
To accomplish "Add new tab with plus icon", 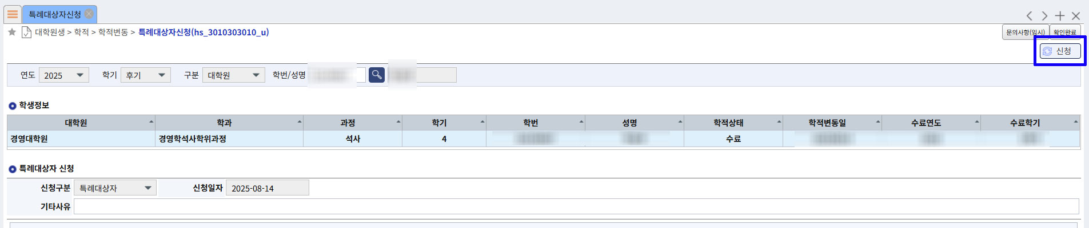I will 1060,16.
